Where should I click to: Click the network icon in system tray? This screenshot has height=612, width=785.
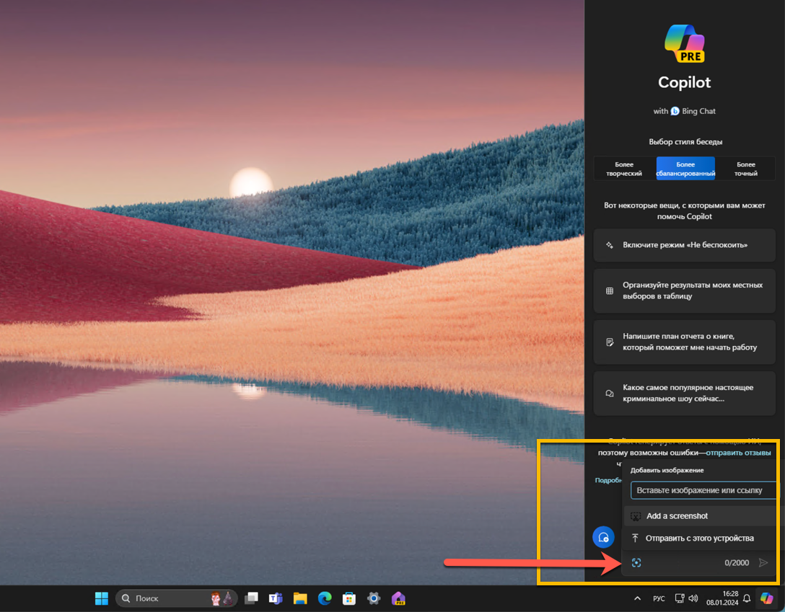click(x=680, y=598)
